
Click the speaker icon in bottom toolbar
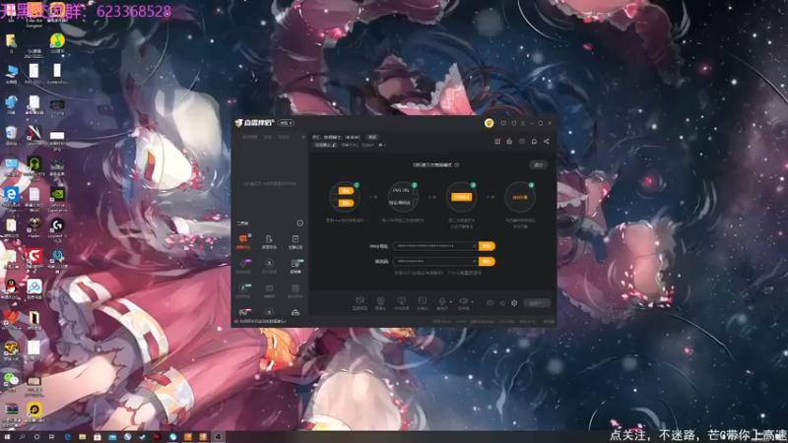click(x=463, y=303)
